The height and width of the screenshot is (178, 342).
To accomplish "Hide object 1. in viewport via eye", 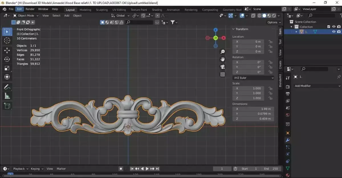I will 334,32.
